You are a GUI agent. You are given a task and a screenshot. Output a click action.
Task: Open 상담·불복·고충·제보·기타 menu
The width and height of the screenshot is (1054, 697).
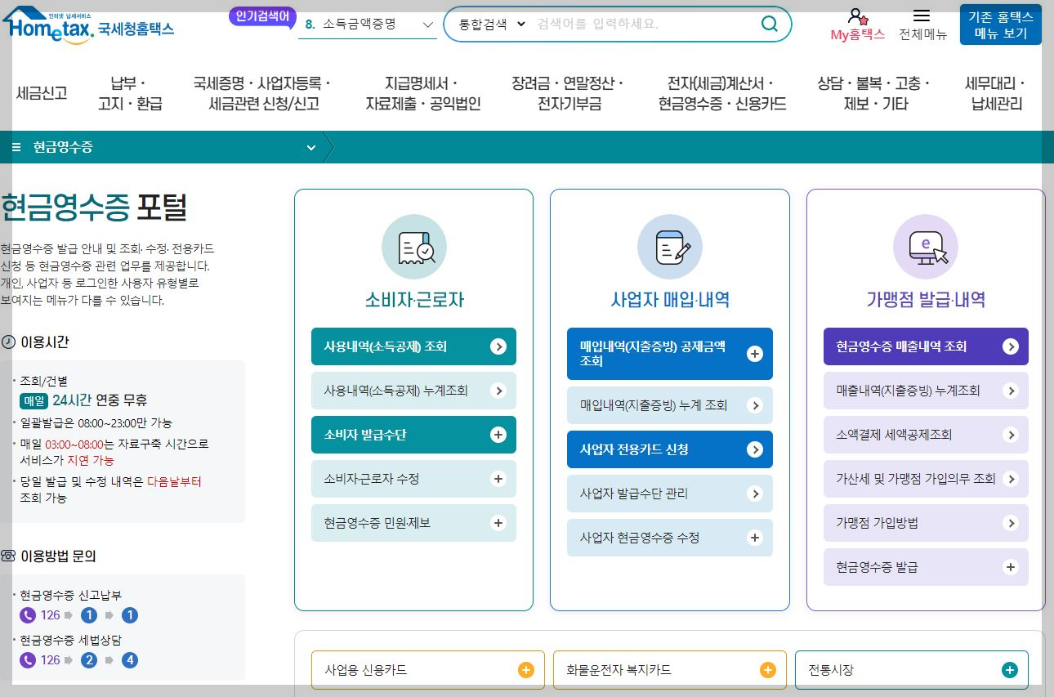coord(873,93)
